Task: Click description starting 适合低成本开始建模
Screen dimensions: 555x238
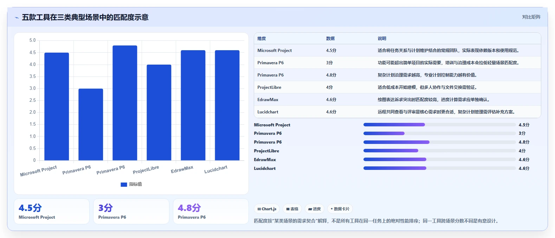Action: pos(428,87)
